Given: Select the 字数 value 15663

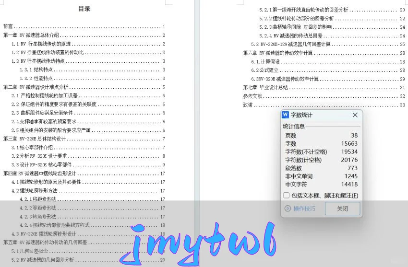Looking at the screenshot, I should (349, 143).
